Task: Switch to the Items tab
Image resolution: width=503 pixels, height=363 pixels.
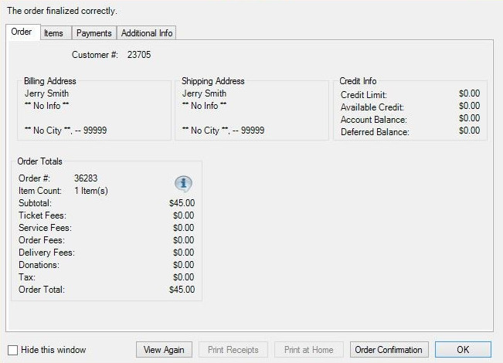Action: [53, 33]
